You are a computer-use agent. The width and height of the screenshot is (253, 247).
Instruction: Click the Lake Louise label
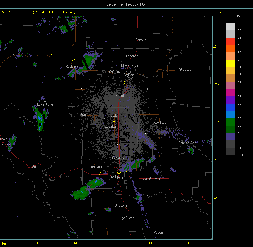[x=5, y=142]
